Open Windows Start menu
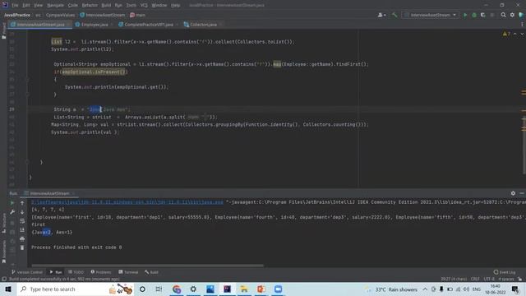526x296 pixels. [8, 289]
